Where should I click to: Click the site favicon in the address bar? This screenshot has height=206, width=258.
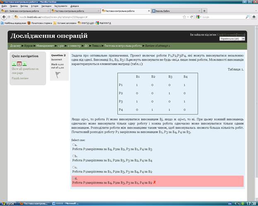tap(16, 17)
